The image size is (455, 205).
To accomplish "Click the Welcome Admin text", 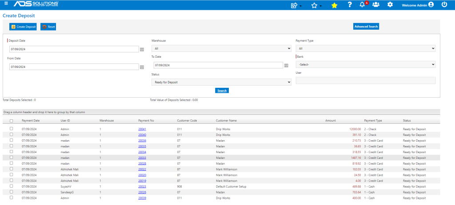I will 415,5.
